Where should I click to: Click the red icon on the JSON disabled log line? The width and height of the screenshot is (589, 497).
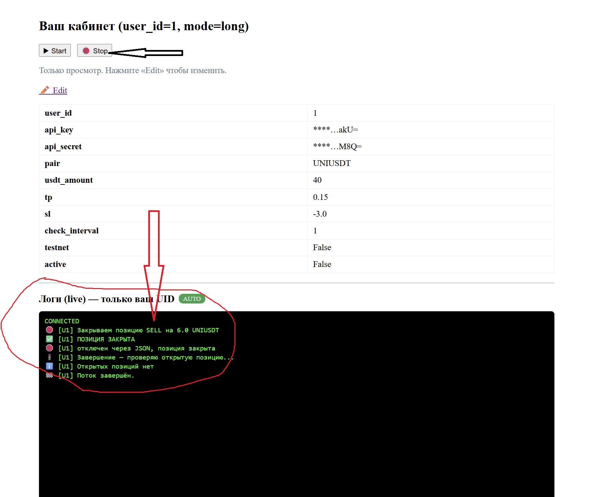(49, 348)
